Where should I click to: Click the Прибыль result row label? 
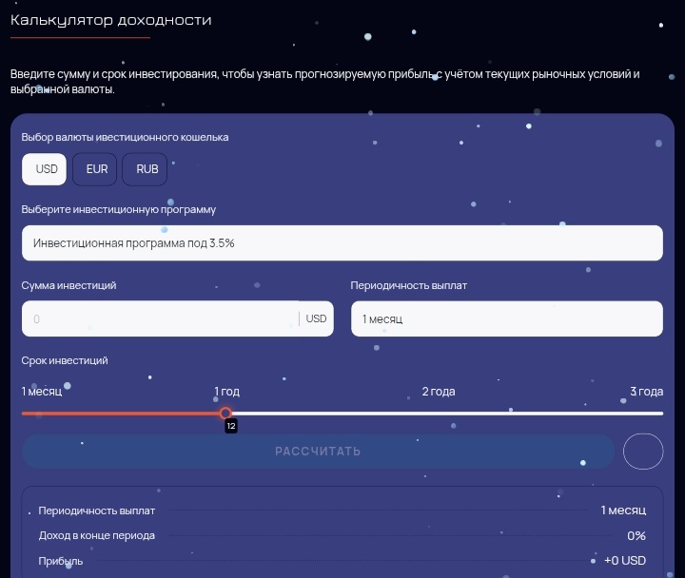tap(61, 561)
